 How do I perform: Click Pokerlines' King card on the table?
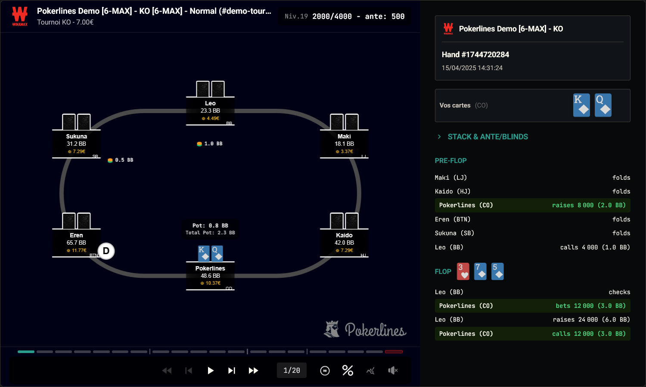coord(204,253)
